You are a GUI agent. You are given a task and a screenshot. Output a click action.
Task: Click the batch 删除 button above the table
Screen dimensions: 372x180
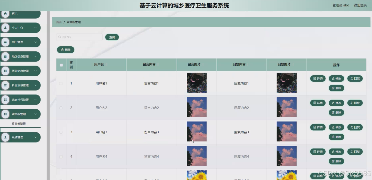(x=66, y=50)
